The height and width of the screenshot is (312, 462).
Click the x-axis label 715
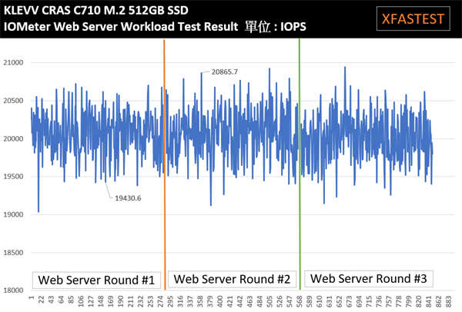[x=369, y=302]
